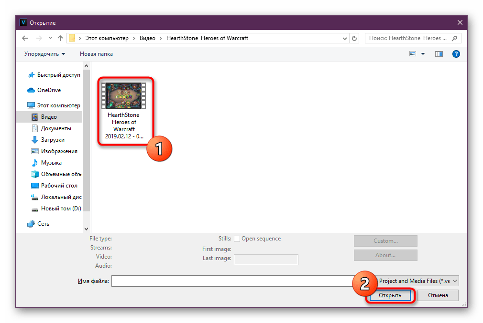Refresh the current folder view
This screenshot has width=483, height=323.
(x=354, y=39)
